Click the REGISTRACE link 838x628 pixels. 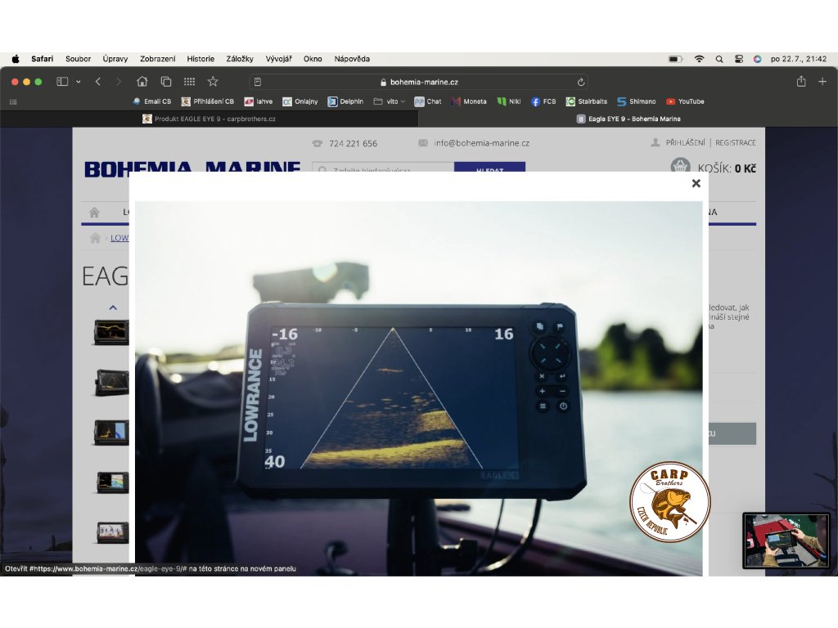736,142
